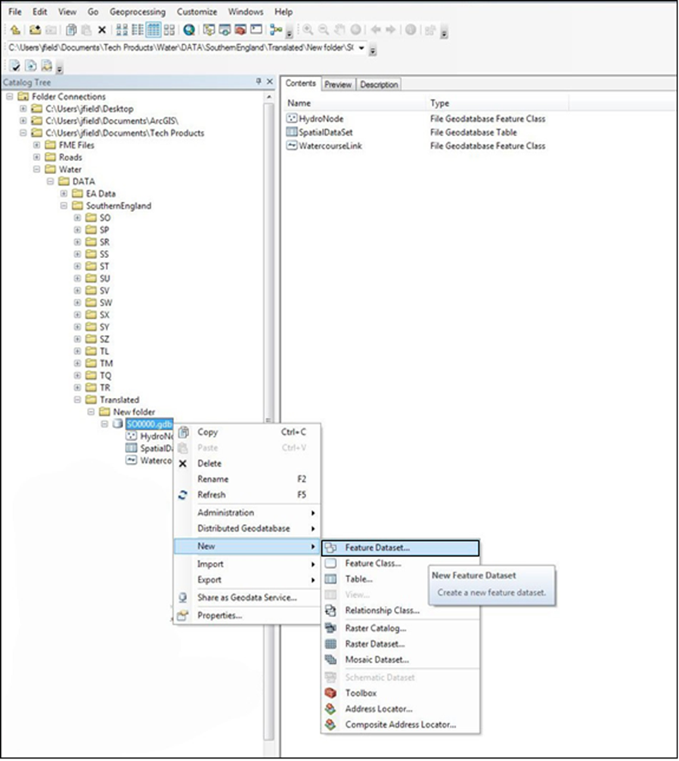The height and width of the screenshot is (761, 679).
Task: Switch to Thumbnails view in the toolbar
Action: pyautogui.click(x=169, y=30)
